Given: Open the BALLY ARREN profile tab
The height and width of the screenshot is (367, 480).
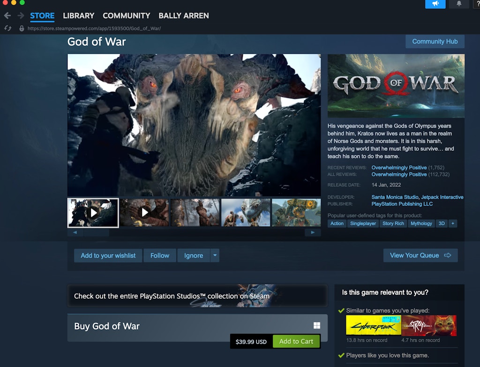Looking at the screenshot, I should (x=184, y=15).
